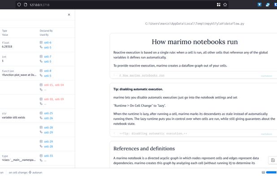Close the variables side panel
277x176 pixels.
(x=69, y=15)
